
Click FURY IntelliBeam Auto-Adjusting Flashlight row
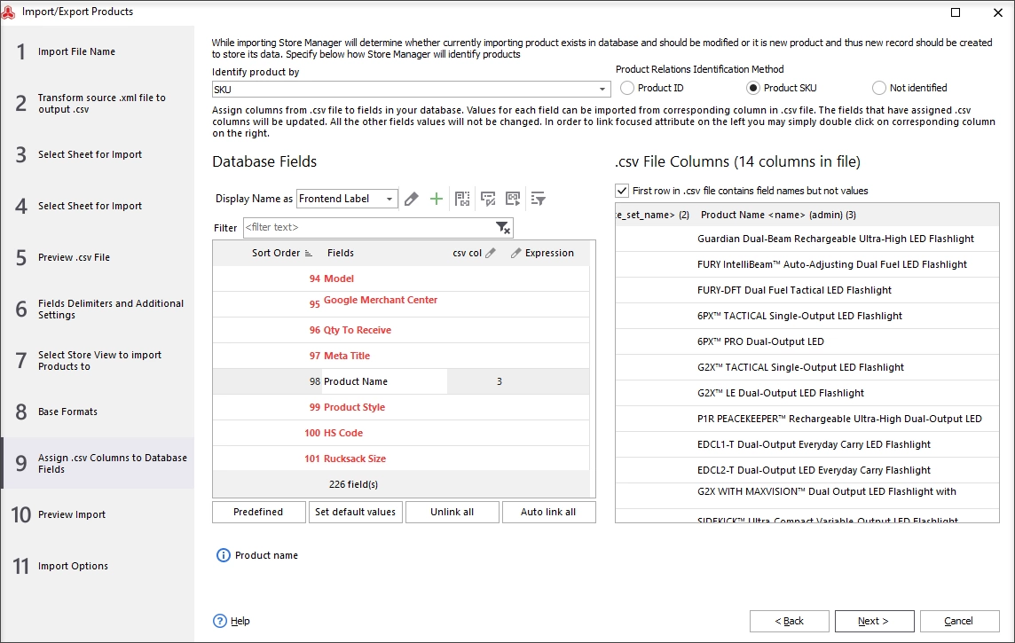pos(807,264)
